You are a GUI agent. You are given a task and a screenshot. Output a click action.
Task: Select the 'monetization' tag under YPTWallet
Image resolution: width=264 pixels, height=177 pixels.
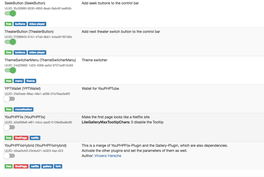click(23, 109)
